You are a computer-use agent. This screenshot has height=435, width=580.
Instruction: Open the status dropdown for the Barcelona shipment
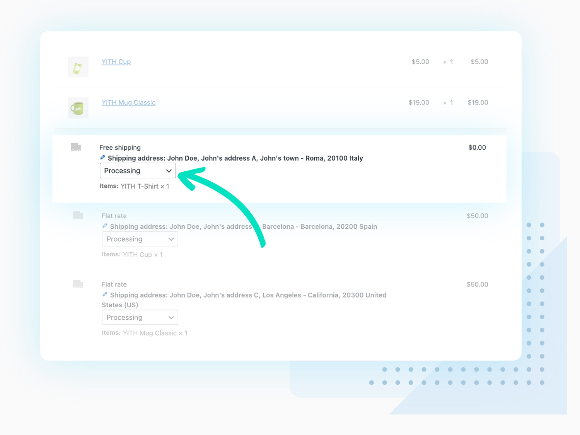[140, 239]
